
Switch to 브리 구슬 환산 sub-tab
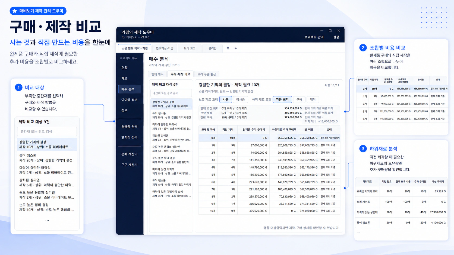[207, 74]
